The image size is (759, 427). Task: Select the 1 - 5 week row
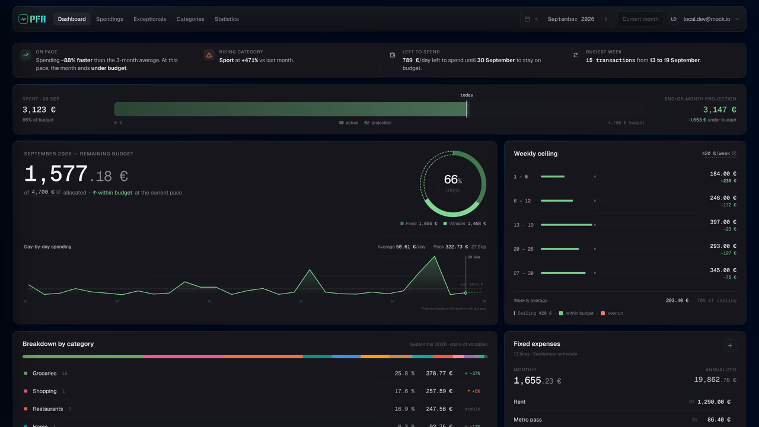click(625, 177)
